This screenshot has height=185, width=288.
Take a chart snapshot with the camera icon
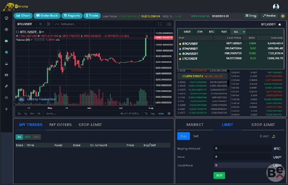click(169, 24)
